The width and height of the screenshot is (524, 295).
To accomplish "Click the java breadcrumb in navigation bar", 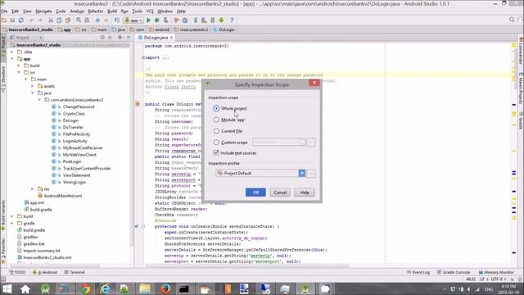I will [119, 29].
